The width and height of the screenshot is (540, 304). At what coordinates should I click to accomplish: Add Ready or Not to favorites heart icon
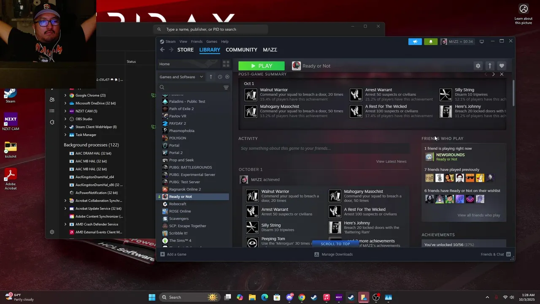502,66
